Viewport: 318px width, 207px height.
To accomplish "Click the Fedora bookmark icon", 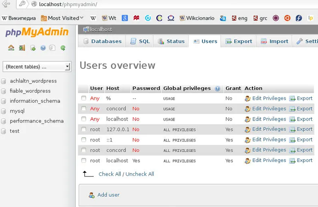I will (x=299, y=18).
